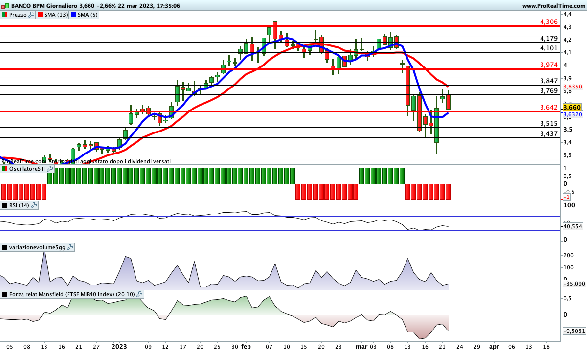This screenshot has width=587, height=352.
Task: Click the 4,101 level label
Action: pos(549,48)
